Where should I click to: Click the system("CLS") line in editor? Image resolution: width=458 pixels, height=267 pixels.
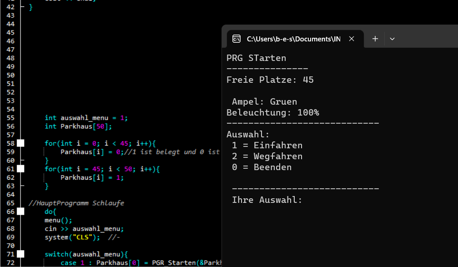(72, 237)
